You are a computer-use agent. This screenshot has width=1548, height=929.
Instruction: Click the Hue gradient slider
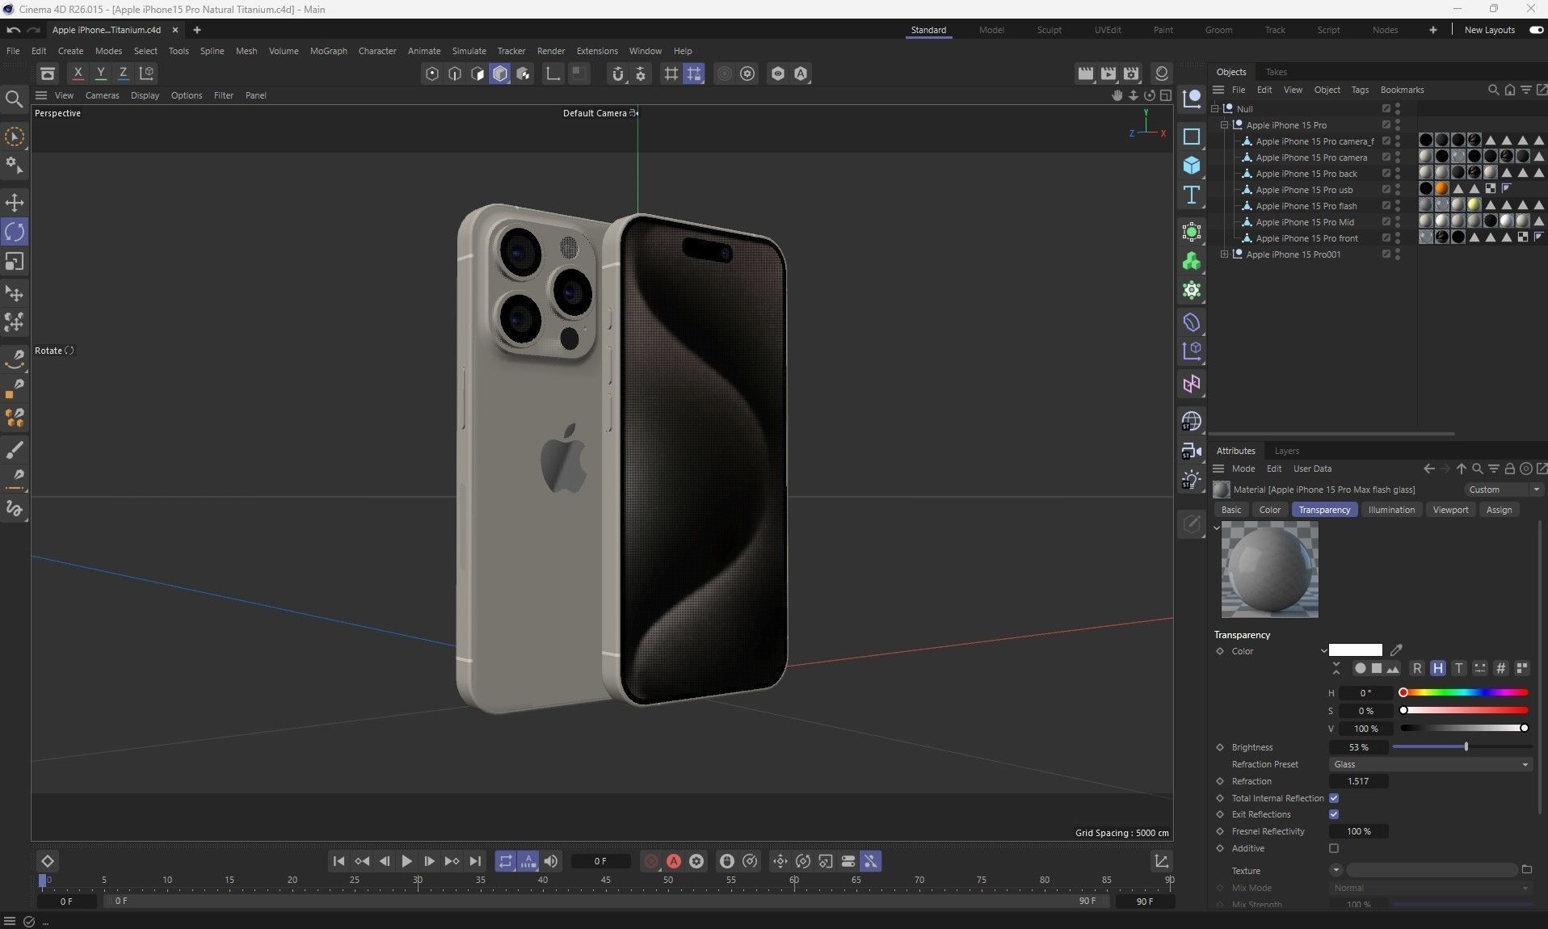coord(1464,692)
